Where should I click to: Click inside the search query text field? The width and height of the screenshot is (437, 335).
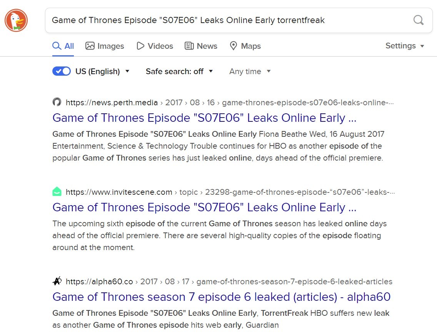(229, 20)
